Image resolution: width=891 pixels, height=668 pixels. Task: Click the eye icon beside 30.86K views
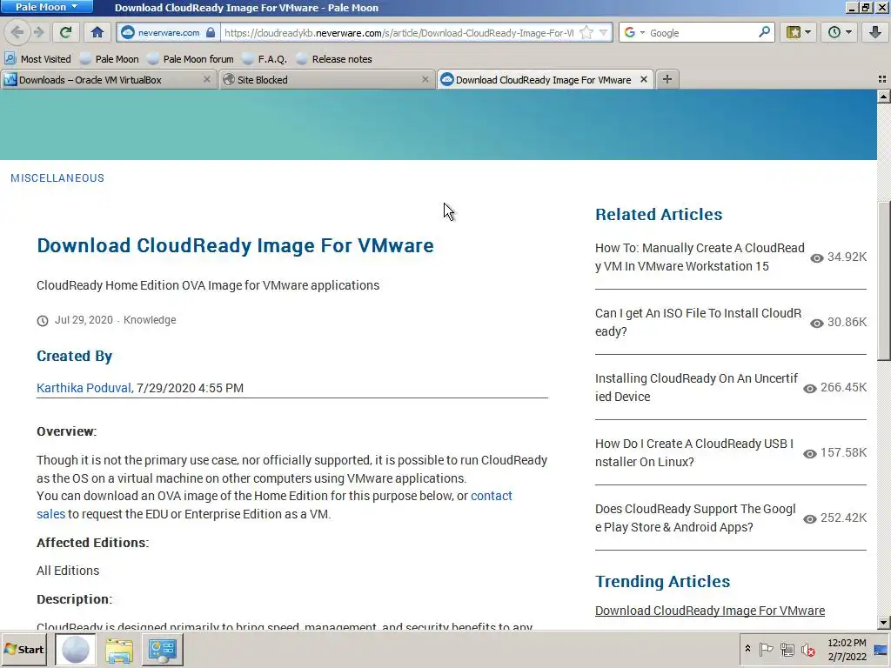(816, 324)
